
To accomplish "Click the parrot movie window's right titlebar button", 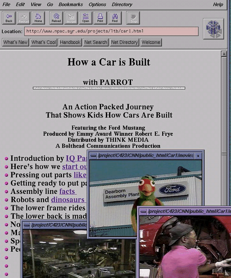I will 198,156.
